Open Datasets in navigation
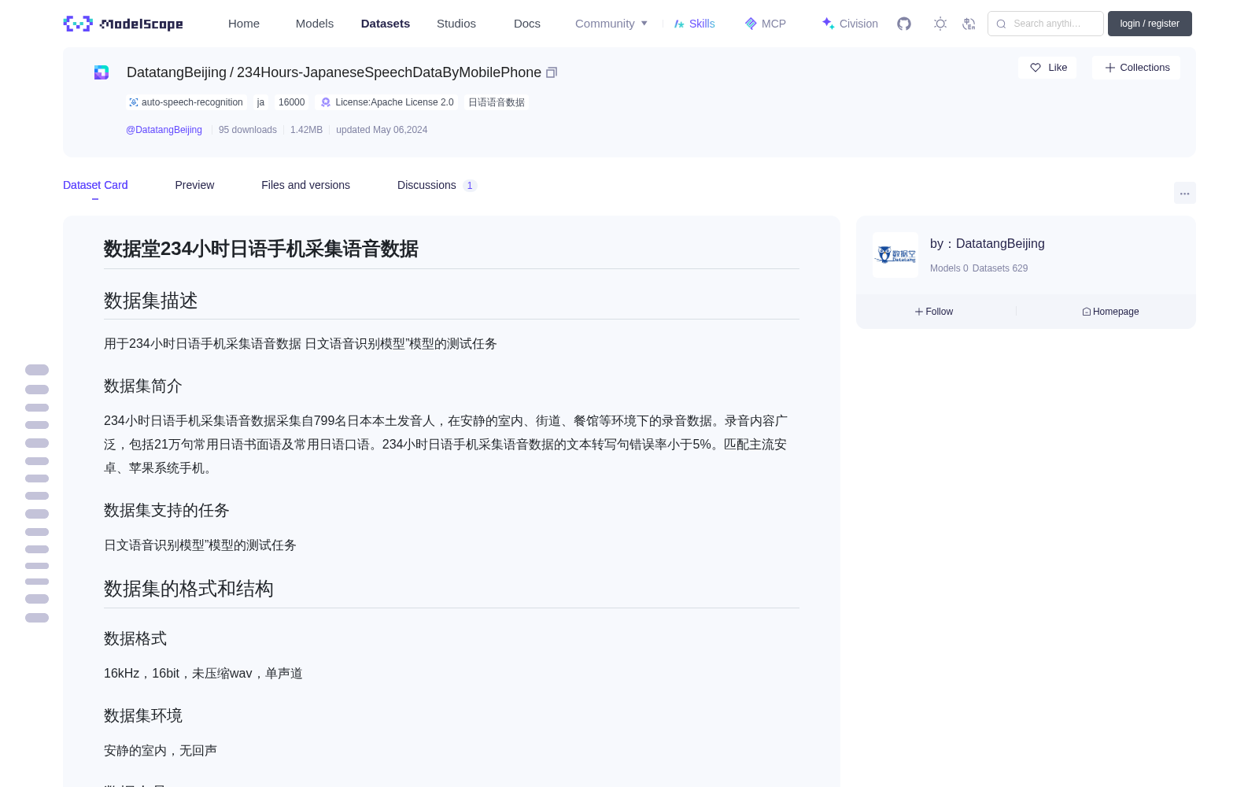This screenshot has width=1259, height=787. coord(386,24)
